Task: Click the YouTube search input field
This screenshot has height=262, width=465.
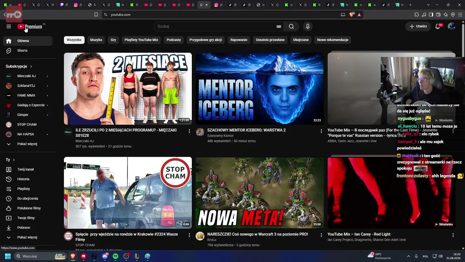Action: [216, 26]
